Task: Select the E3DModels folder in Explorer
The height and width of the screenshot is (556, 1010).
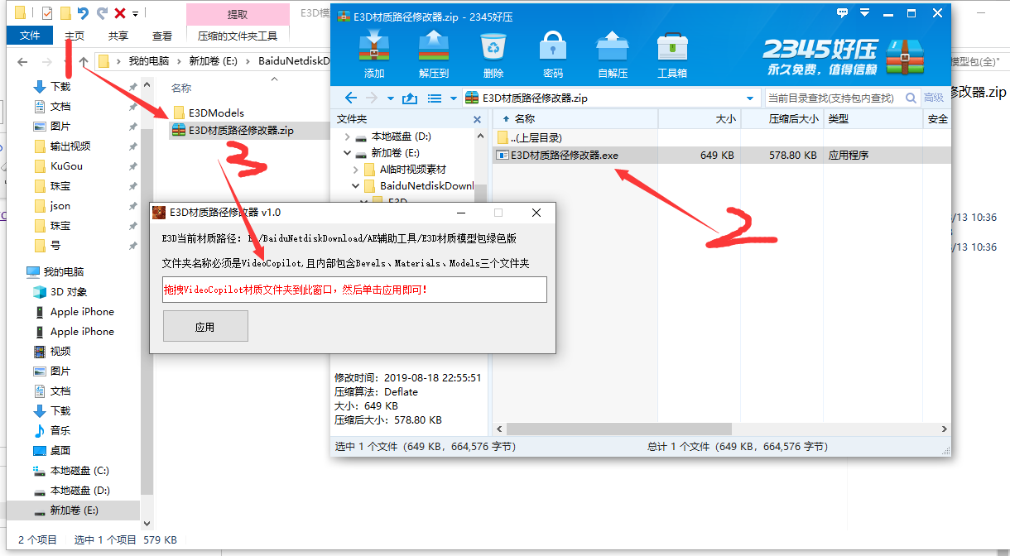Action: [x=208, y=113]
